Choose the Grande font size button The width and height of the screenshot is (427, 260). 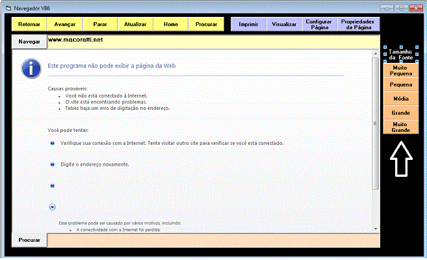click(401, 112)
